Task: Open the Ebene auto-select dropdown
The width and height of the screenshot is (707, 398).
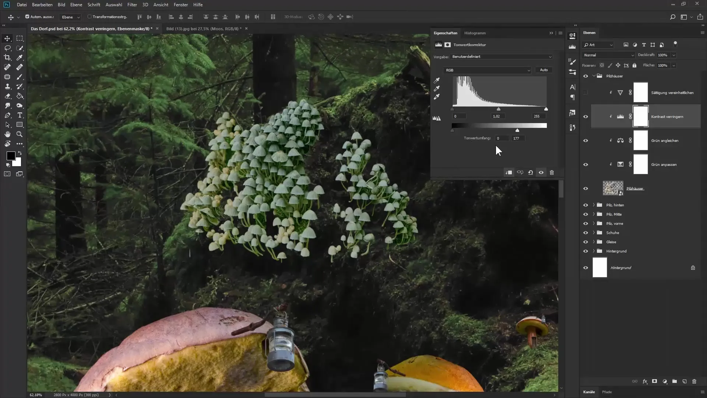Action: pyautogui.click(x=70, y=17)
